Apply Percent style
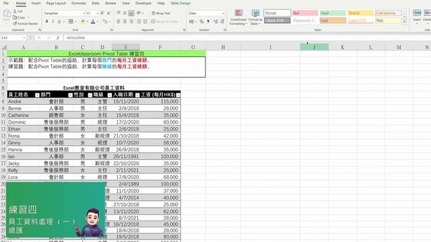The image size is (431, 242). click(201, 22)
